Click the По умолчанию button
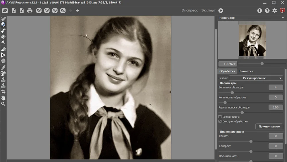Image resolution: width=287 pixels, height=162 pixels. pyautogui.click(x=269, y=127)
